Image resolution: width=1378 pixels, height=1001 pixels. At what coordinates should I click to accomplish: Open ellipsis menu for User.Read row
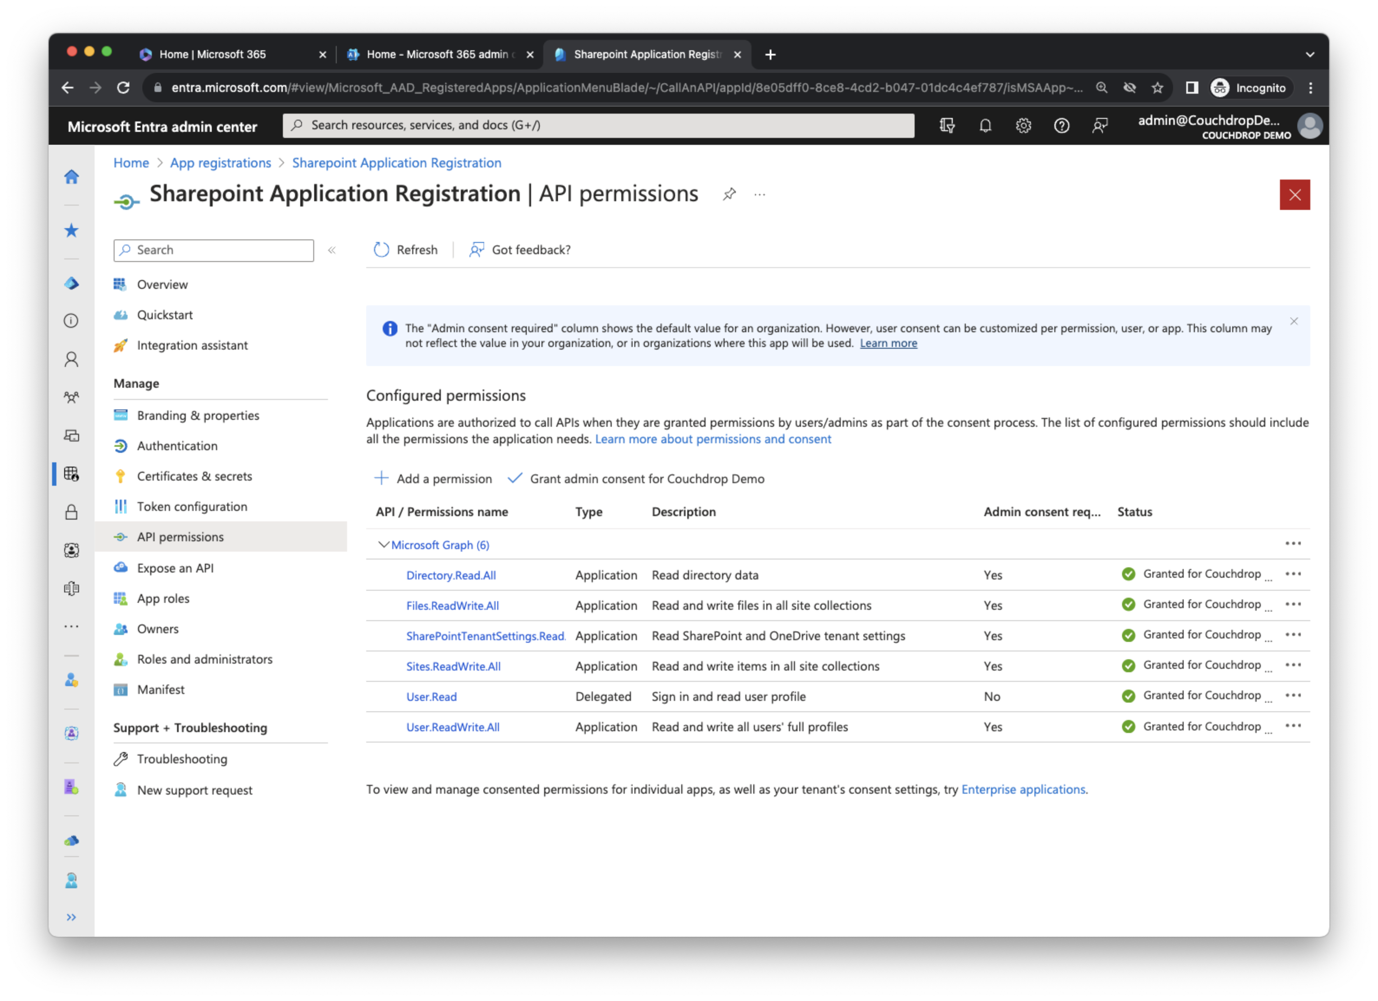(x=1293, y=696)
